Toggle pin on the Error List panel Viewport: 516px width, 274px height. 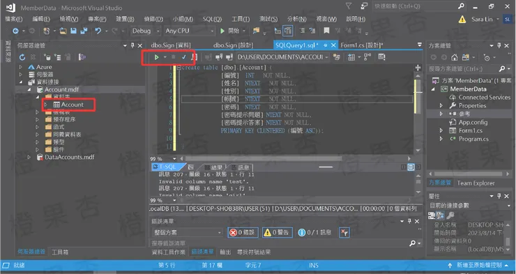click(x=409, y=221)
